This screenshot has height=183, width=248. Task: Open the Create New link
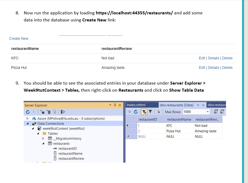(18, 38)
